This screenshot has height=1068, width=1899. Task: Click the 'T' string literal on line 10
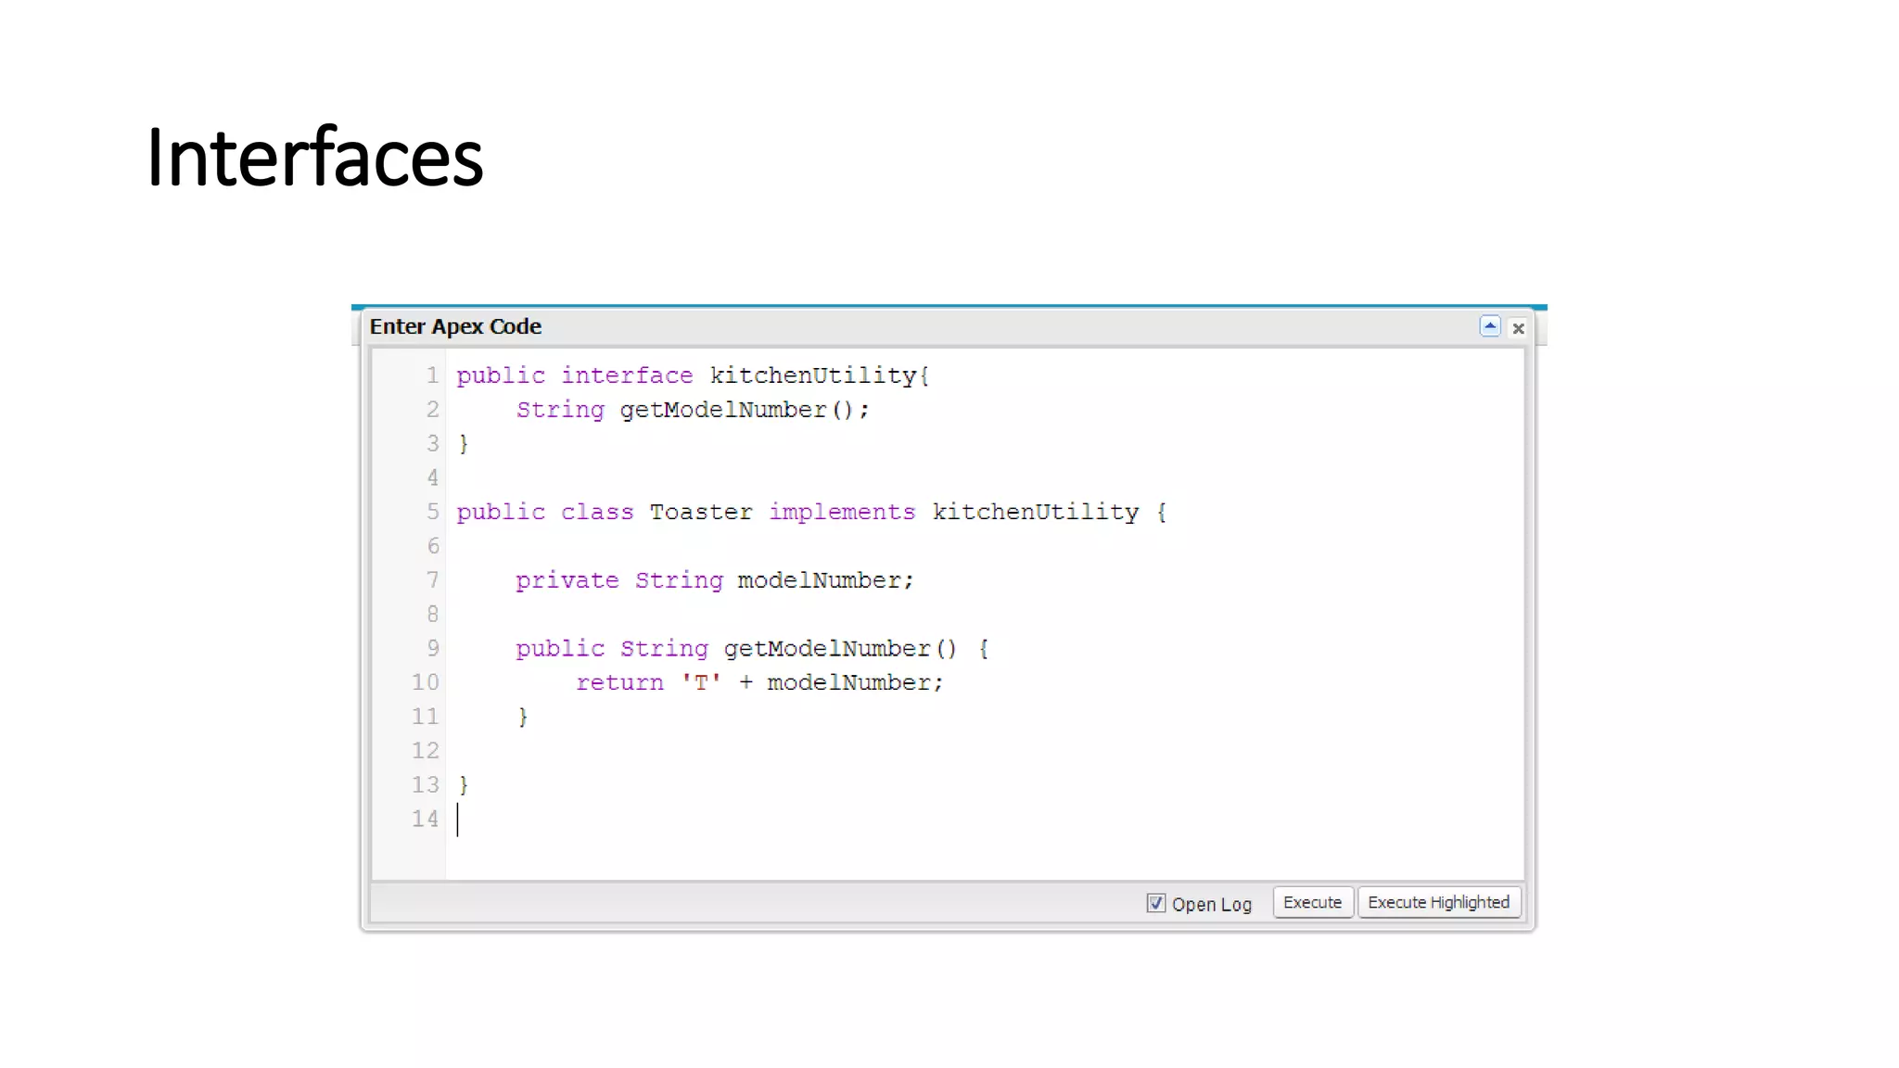[701, 683]
